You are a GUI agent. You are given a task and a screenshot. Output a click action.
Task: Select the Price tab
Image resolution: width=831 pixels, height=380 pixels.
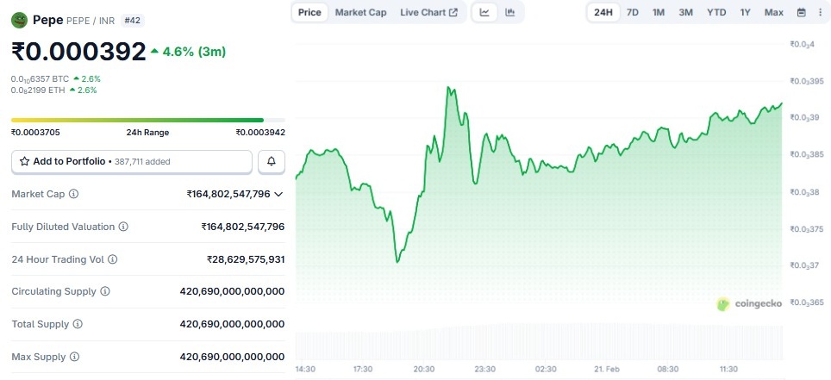[x=309, y=12]
